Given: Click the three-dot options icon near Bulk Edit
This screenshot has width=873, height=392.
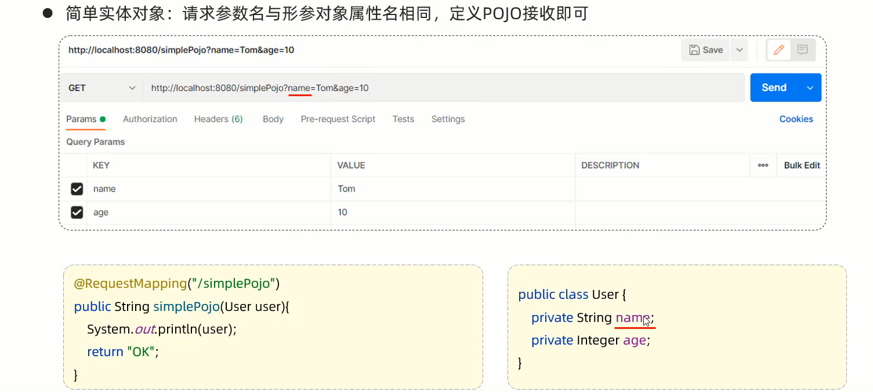Looking at the screenshot, I should click(x=763, y=165).
